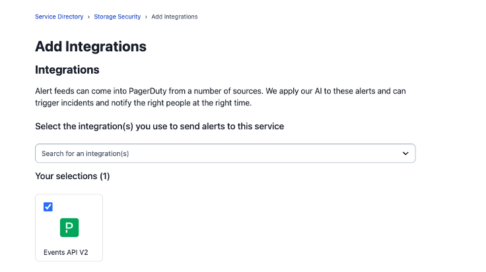The width and height of the screenshot is (486, 272).
Task: Click the white P letter inside green tile
Action: pyautogui.click(x=69, y=228)
